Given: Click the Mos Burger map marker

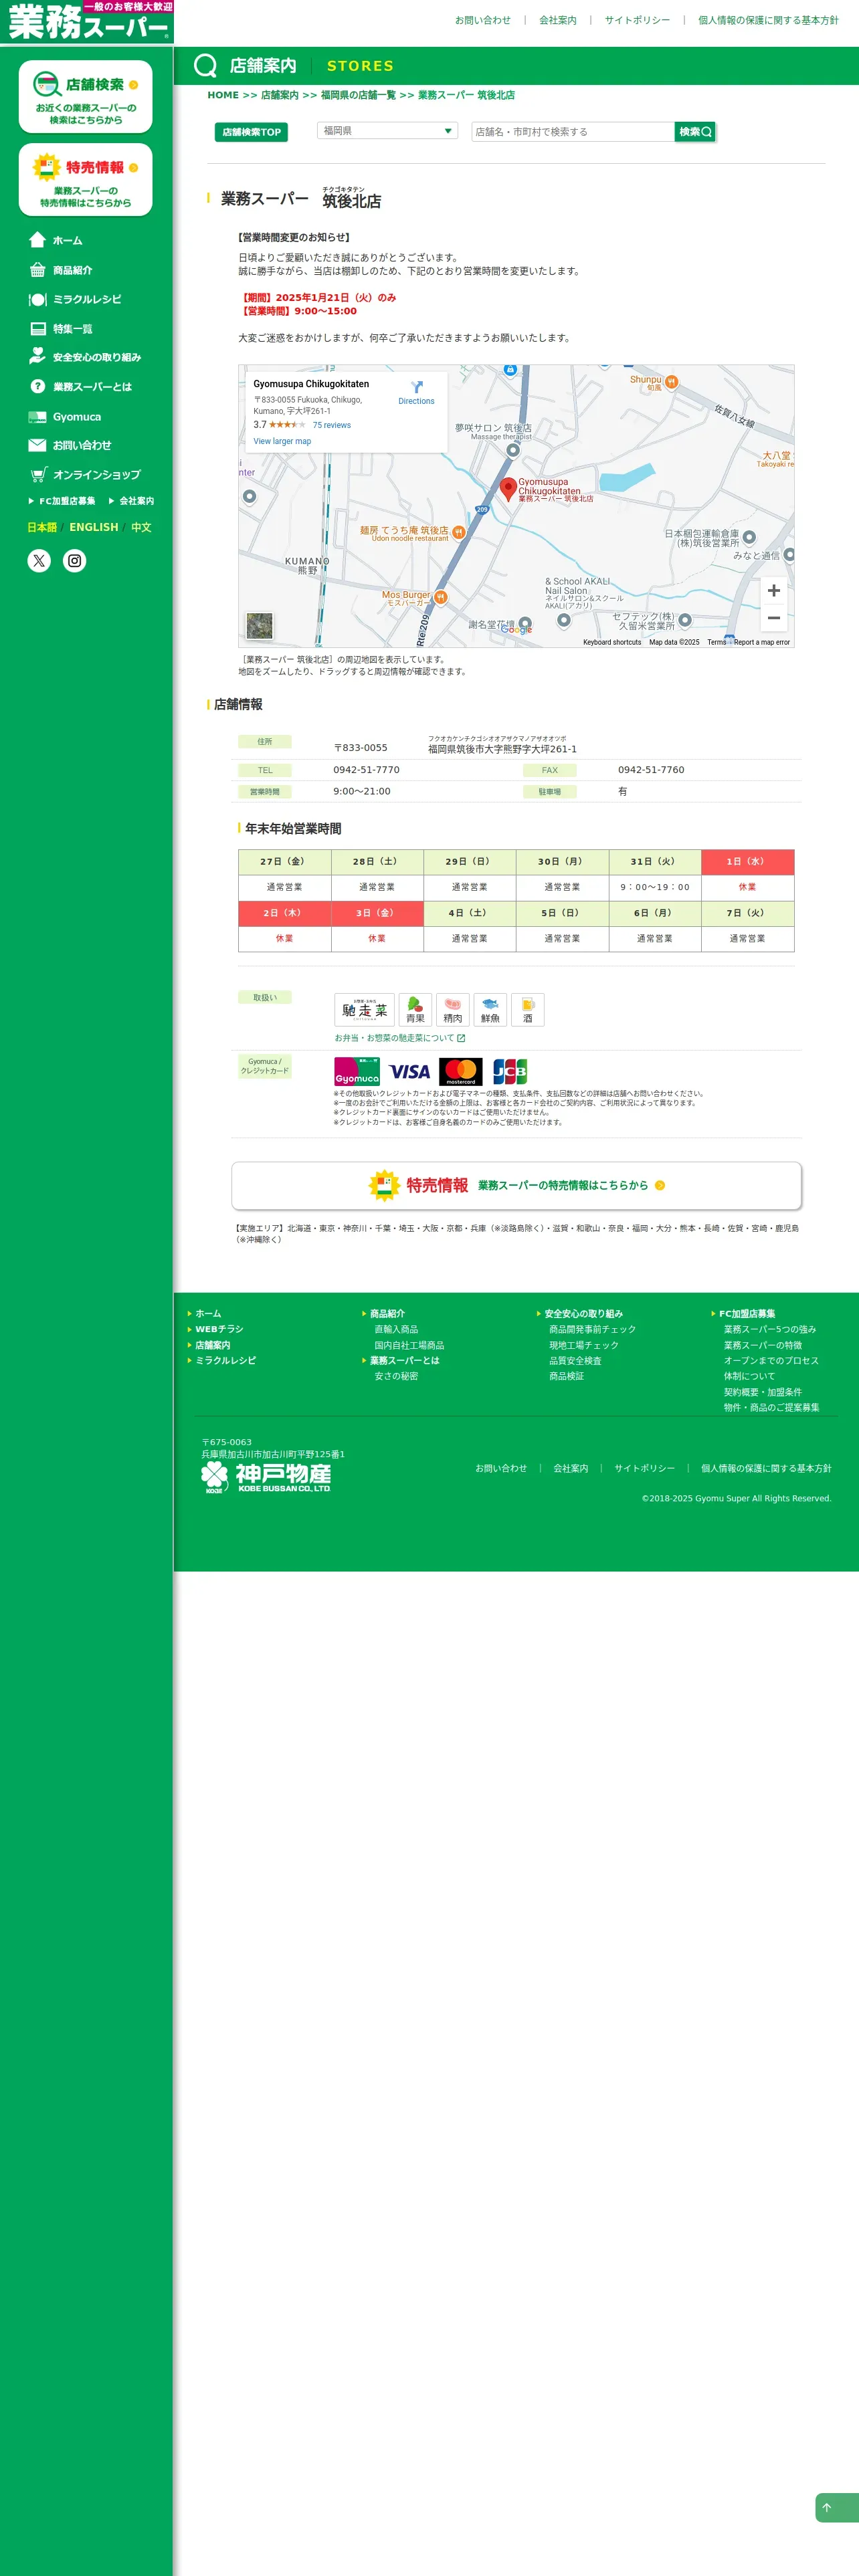Looking at the screenshot, I should pos(440,597).
